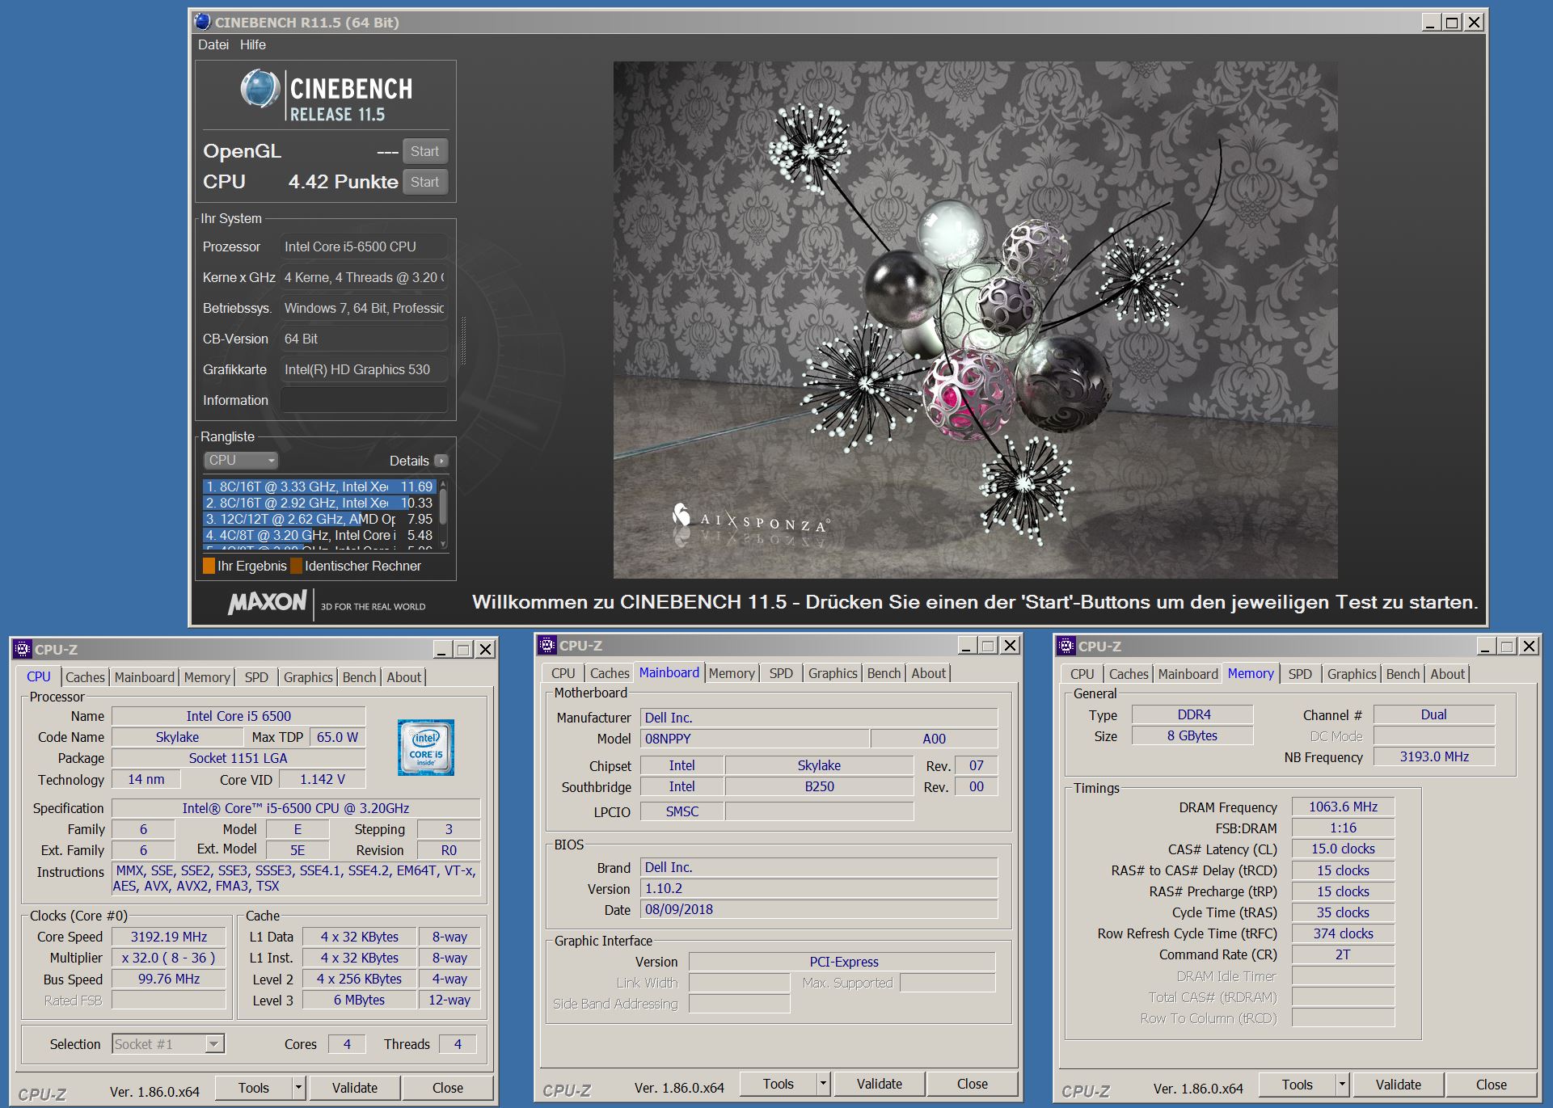Click Validate in left CPU-Z window

[x=354, y=1088]
